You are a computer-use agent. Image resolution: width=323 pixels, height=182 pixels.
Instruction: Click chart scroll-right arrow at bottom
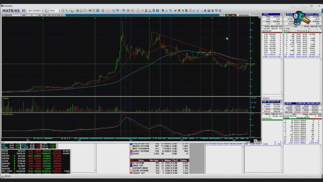click(259, 141)
